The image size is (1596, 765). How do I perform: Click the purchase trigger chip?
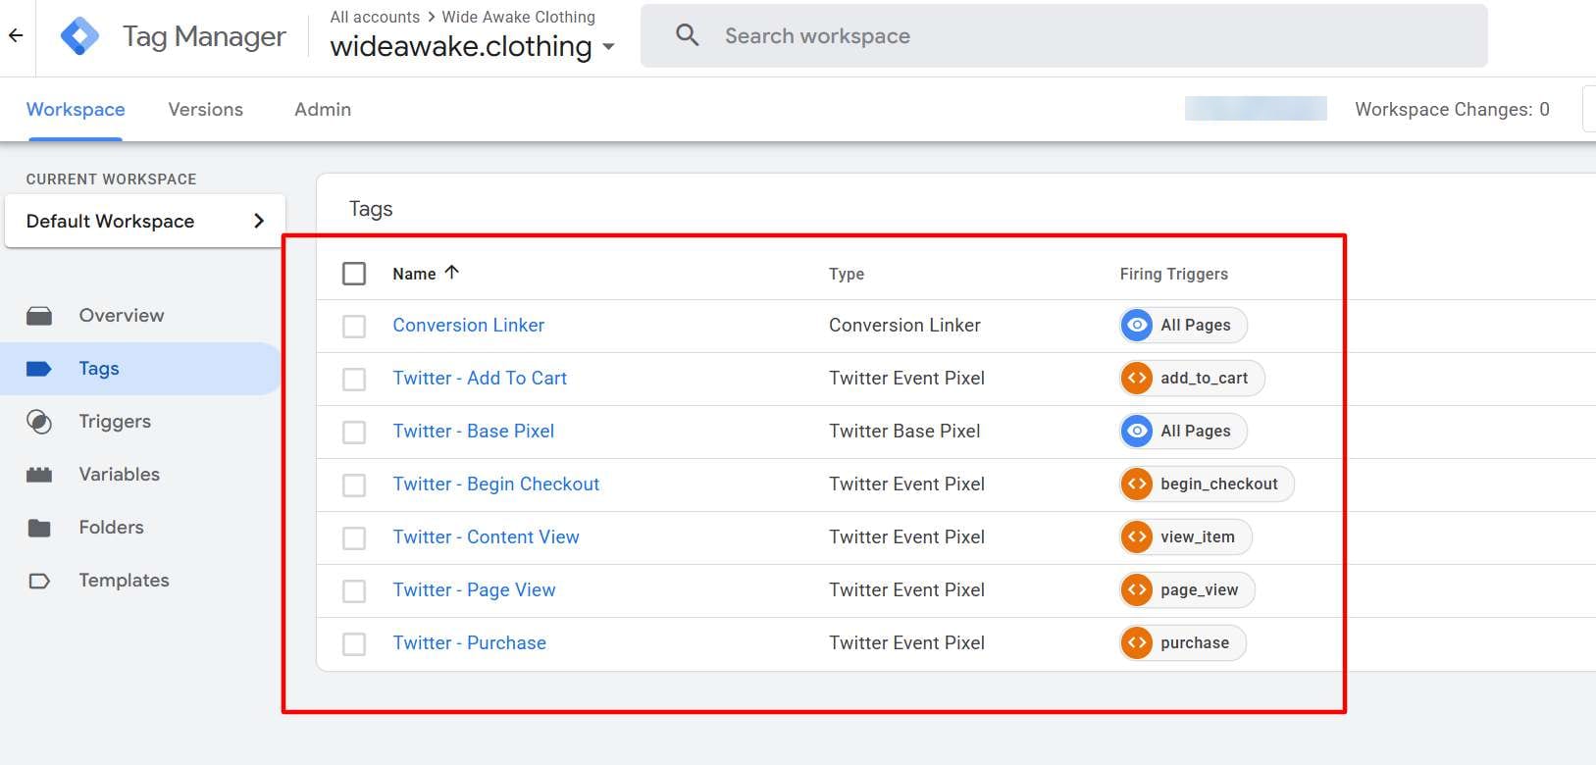tap(1183, 642)
